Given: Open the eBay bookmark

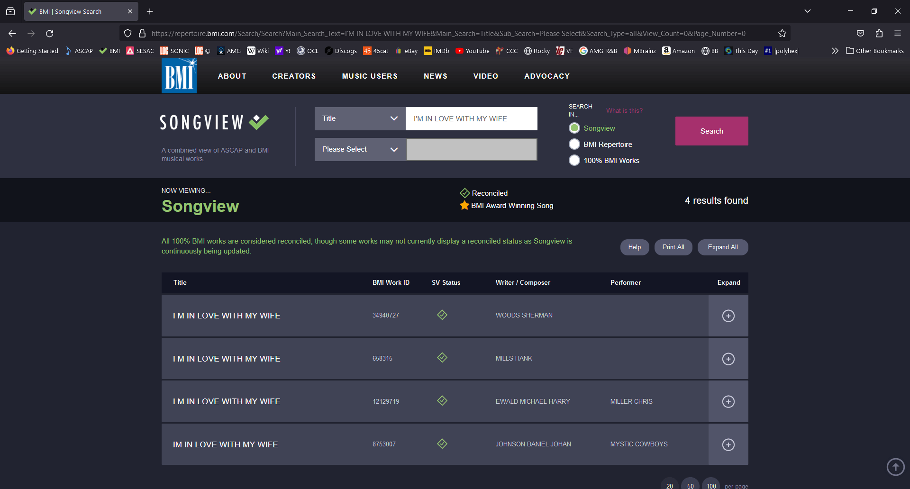Looking at the screenshot, I should coord(406,51).
